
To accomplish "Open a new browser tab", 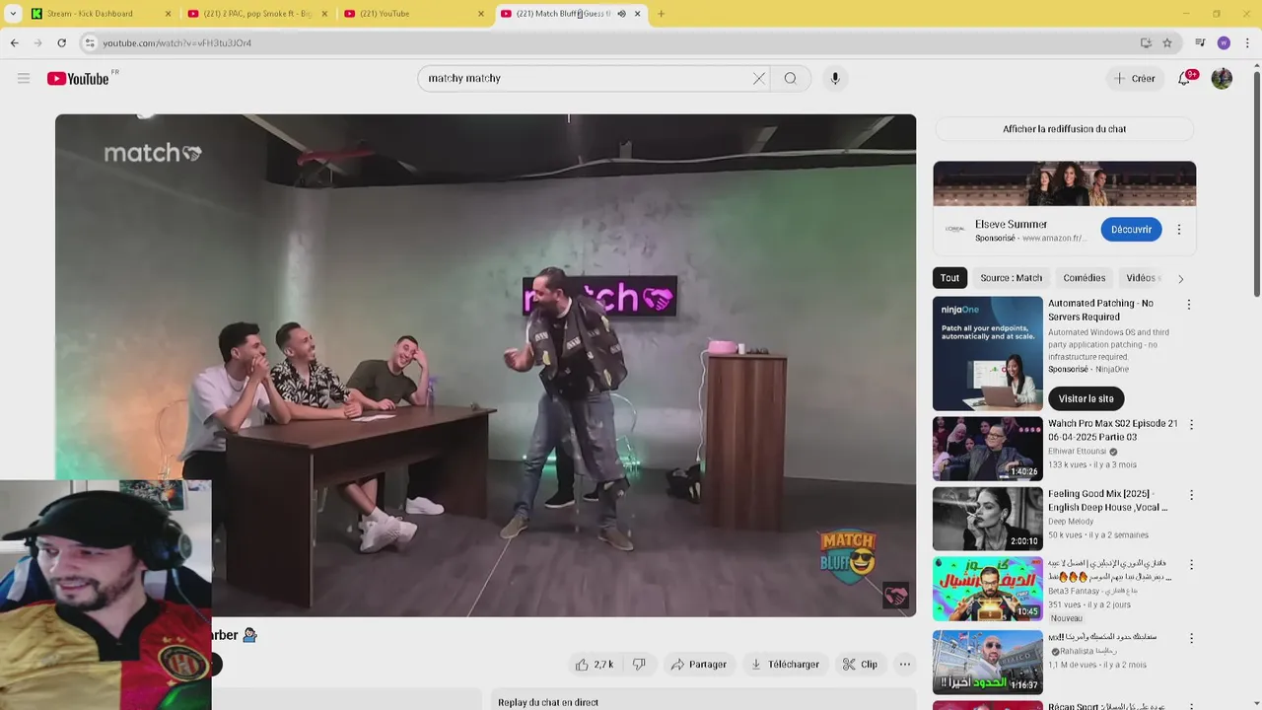I will pyautogui.click(x=661, y=14).
